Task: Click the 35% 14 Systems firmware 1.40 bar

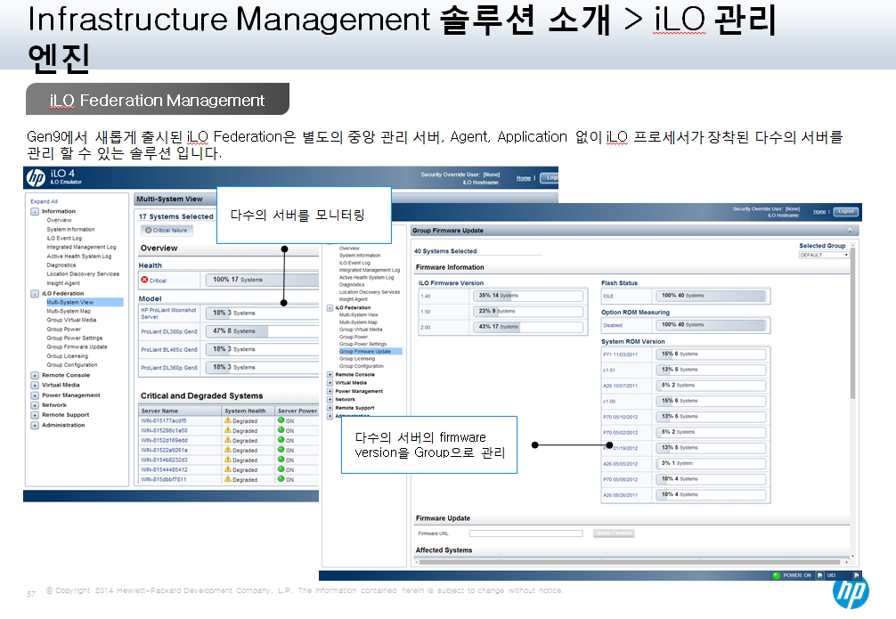Action: click(528, 296)
